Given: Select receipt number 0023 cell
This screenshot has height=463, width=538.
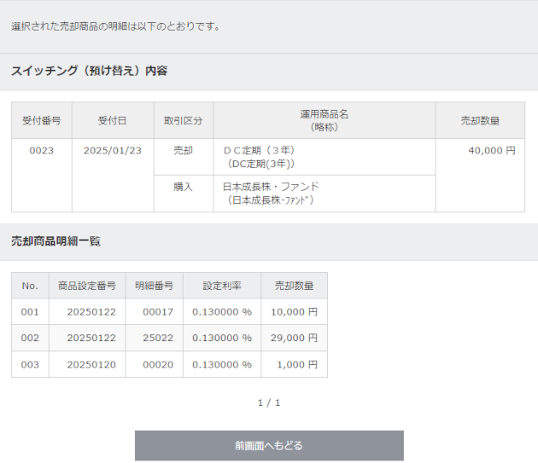Looking at the screenshot, I should coord(41,150).
